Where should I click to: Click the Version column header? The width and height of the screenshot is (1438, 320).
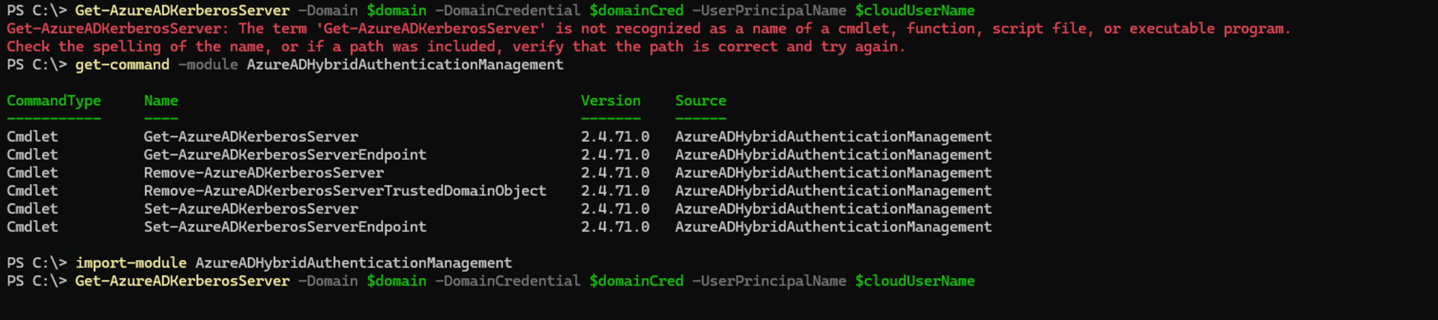tap(610, 101)
